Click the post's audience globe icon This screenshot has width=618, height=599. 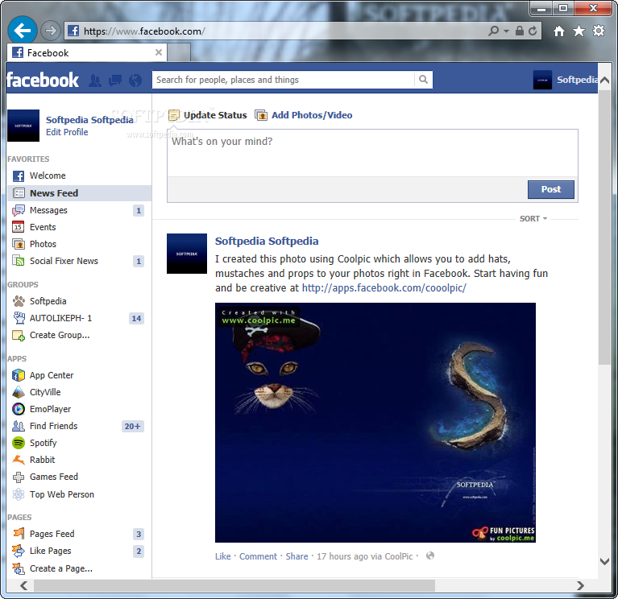tap(430, 556)
